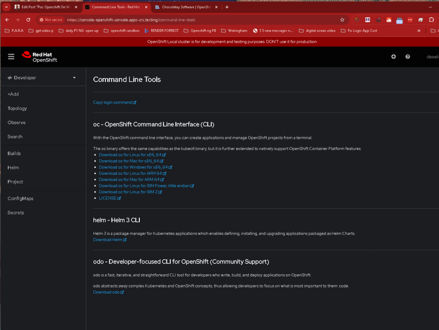Open ConfigMaps in the sidebar
Screen dimensions: 439x330
21,198
